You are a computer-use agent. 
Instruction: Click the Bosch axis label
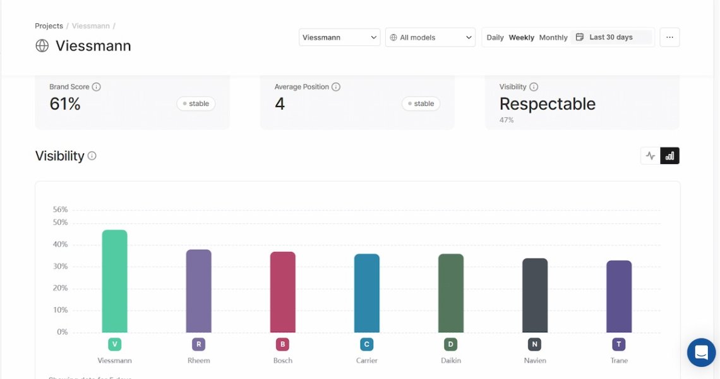coord(283,361)
